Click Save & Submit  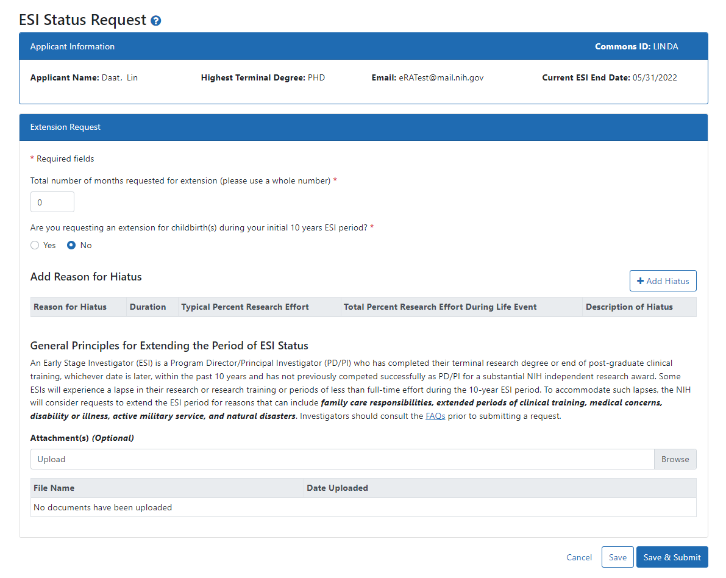tap(672, 557)
